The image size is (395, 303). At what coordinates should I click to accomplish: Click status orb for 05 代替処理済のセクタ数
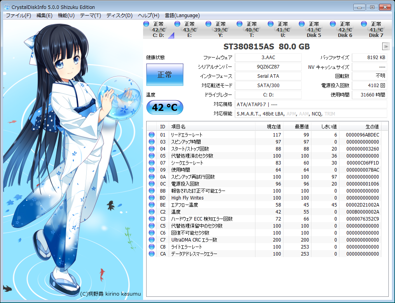[152, 156]
